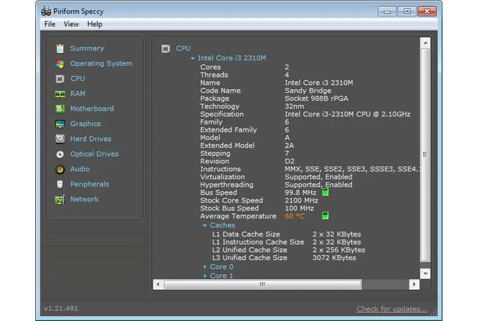479x321 pixels.
Task: Click the 32nm Technology value
Action: click(294, 106)
